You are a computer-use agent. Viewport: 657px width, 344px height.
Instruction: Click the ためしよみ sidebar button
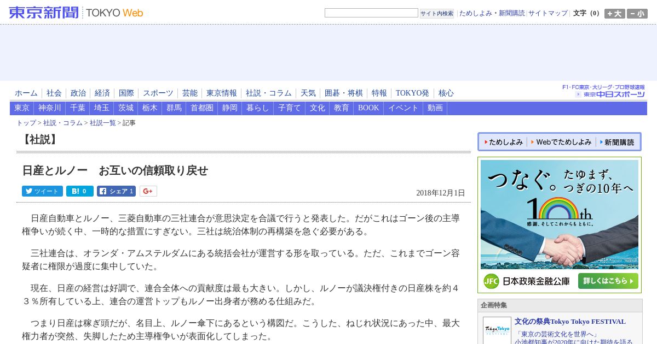(504, 142)
